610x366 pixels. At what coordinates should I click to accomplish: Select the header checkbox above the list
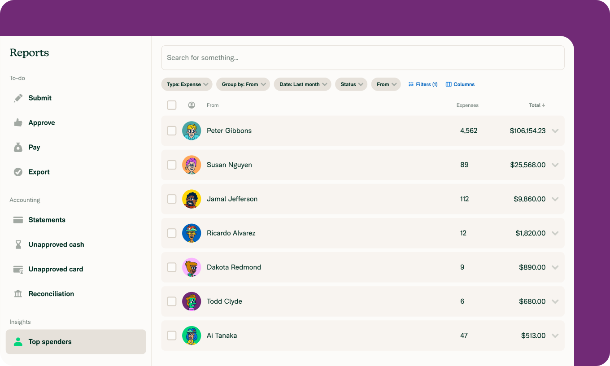(172, 105)
